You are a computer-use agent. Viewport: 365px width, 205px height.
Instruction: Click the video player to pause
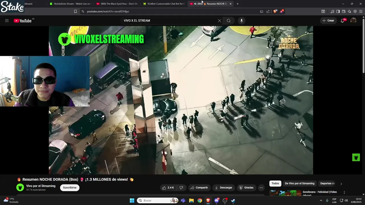click(x=181, y=100)
